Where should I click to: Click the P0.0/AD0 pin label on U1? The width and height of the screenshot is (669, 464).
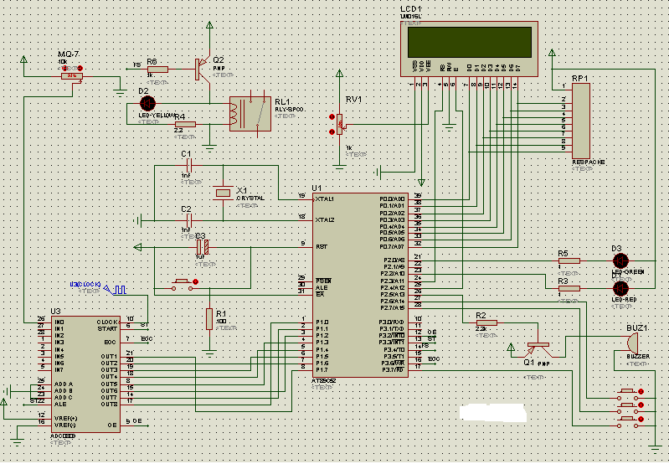point(392,199)
